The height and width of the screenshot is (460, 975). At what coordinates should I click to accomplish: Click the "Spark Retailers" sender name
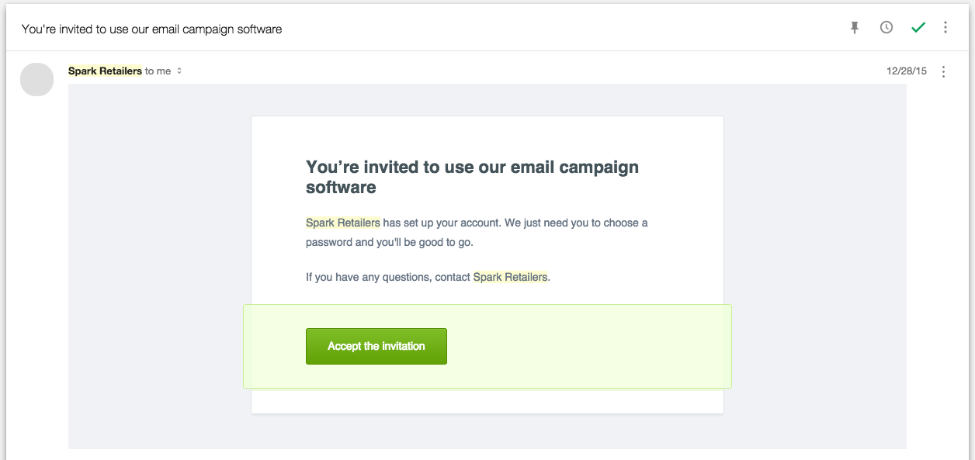pyautogui.click(x=105, y=71)
